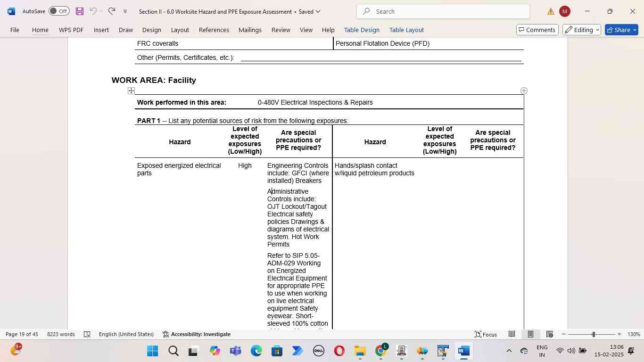Click 'Page 19 of 45' in status bar
Image resolution: width=644 pixels, height=362 pixels.
(x=22, y=334)
